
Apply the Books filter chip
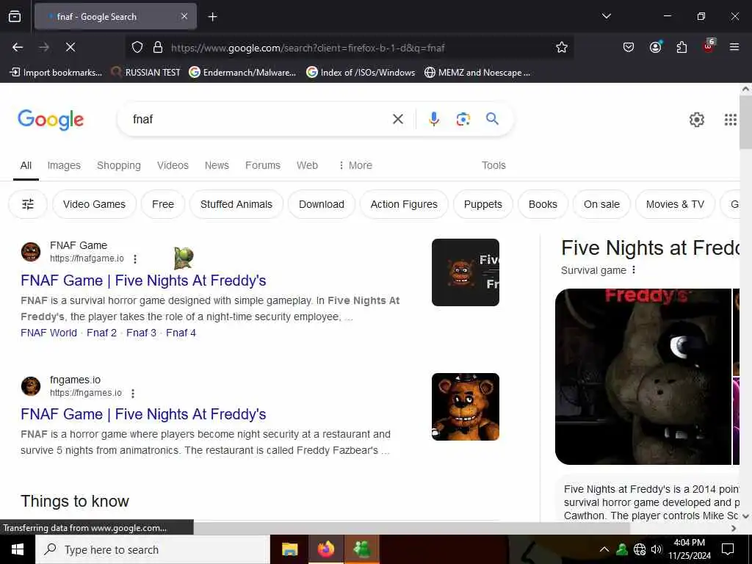pos(543,204)
